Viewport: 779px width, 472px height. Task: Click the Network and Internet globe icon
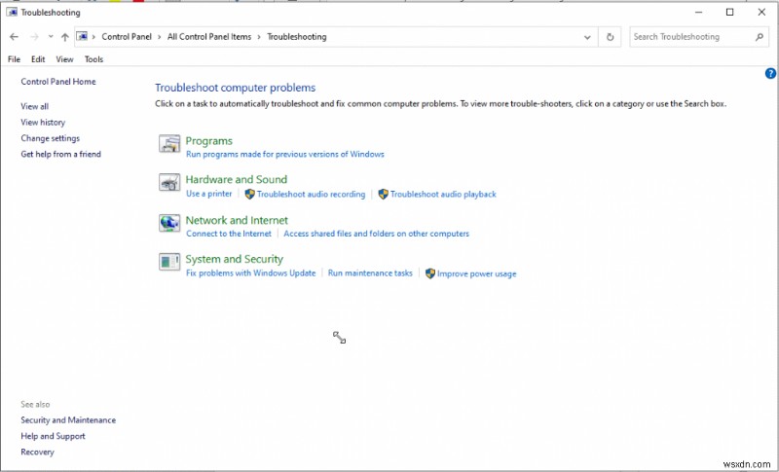tap(169, 223)
